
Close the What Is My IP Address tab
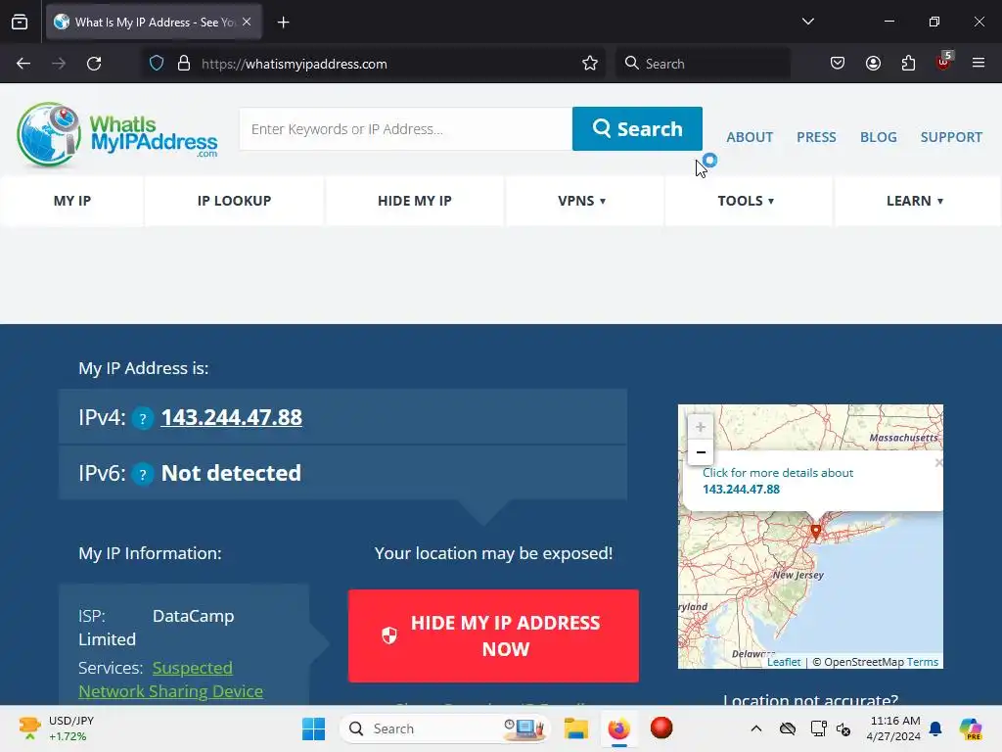click(247, 22)
